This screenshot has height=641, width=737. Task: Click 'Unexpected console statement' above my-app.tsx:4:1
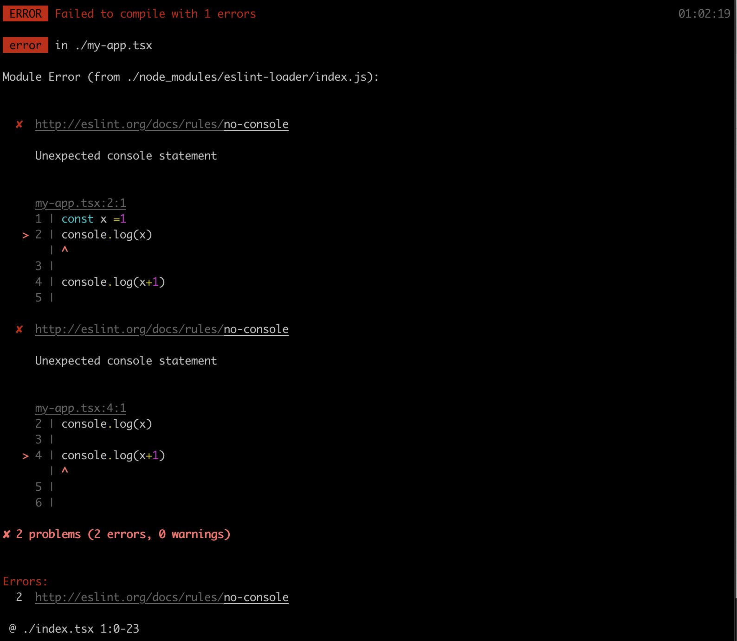click(126, 361)
